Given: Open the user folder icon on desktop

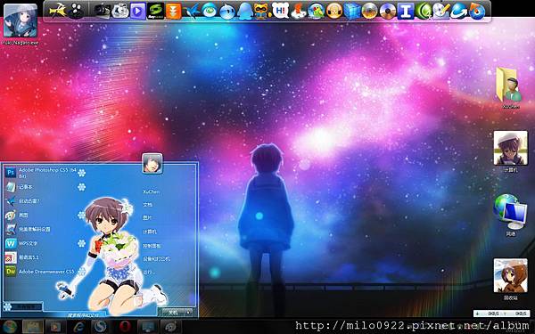Looking at the screenshot, I should (x=510, y=87).
